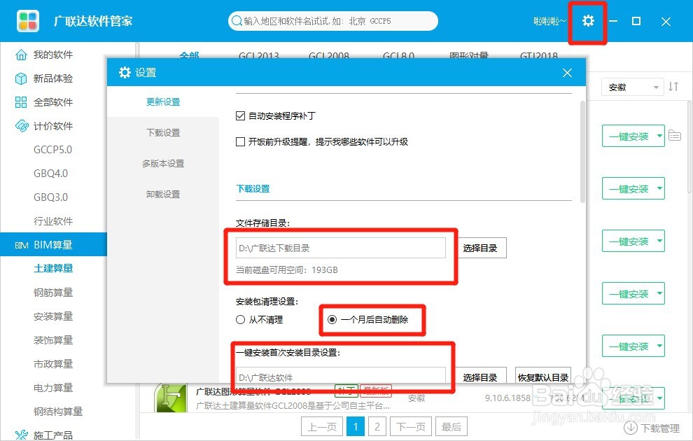The width and height of the screenshot is (693, 441).
Task: Select the GCL2013 tab
Action: (259, 56)
